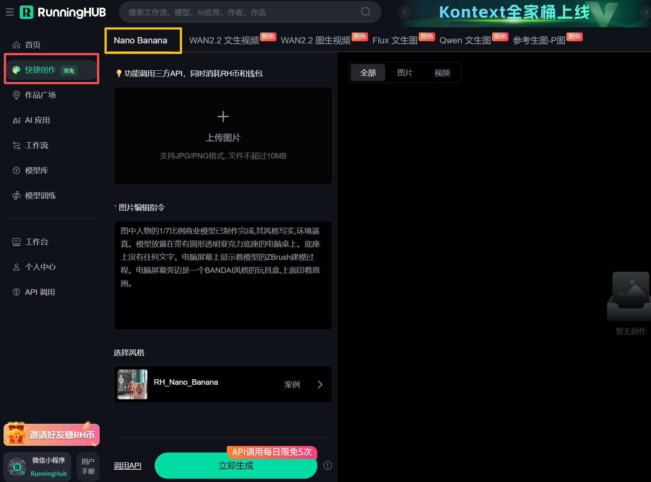This screenshot has width=651, height=482.
Task: Select the 图片 filter option
Action: 405,73
